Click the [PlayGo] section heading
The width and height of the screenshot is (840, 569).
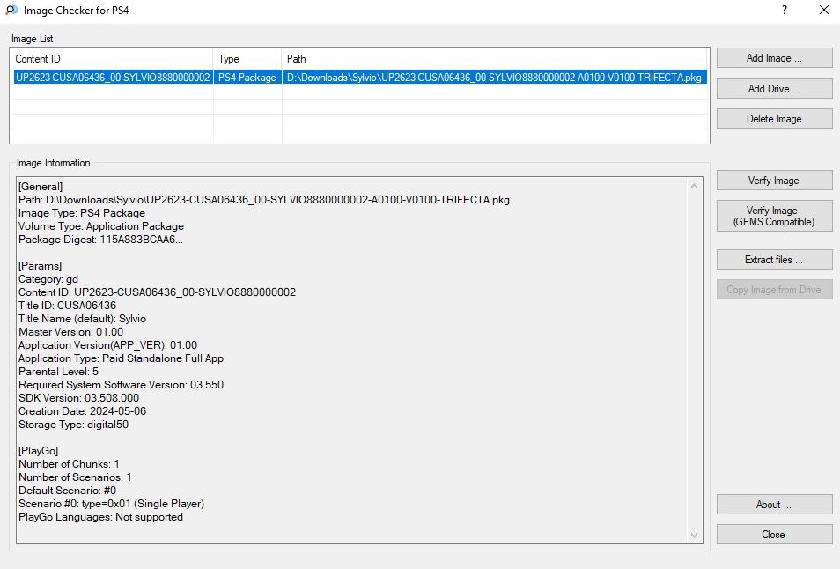click(39, 451)
